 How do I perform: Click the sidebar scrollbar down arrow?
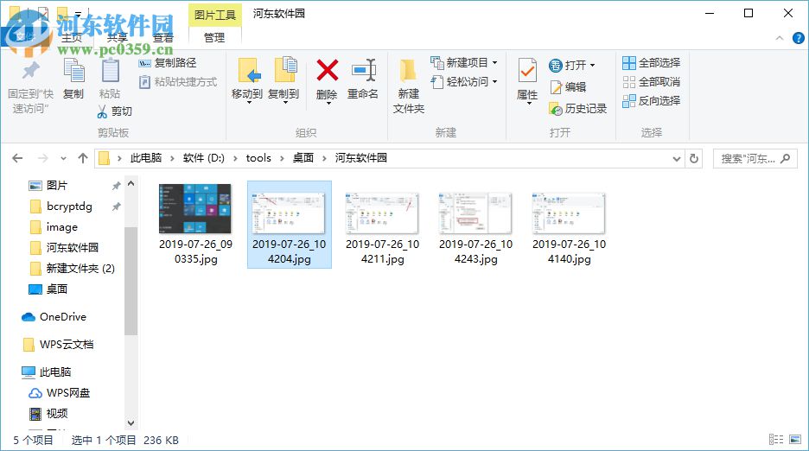(131, 423)
